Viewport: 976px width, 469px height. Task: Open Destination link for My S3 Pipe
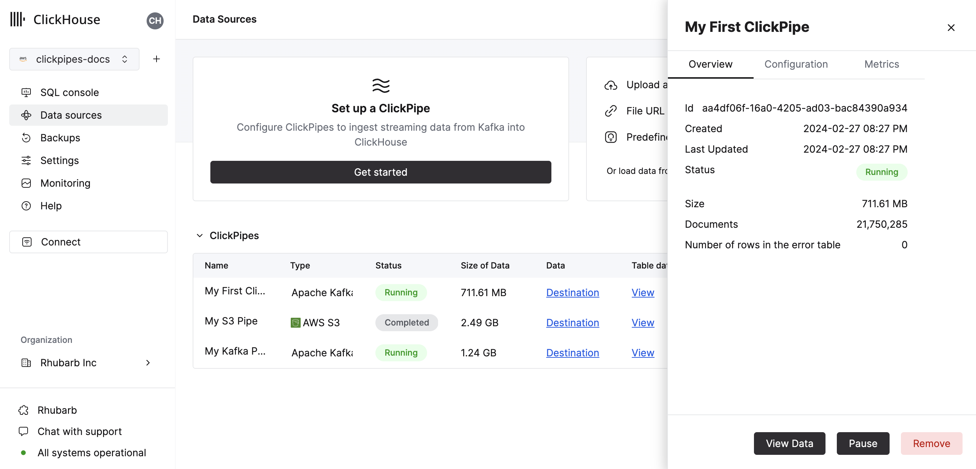[572, 322]
